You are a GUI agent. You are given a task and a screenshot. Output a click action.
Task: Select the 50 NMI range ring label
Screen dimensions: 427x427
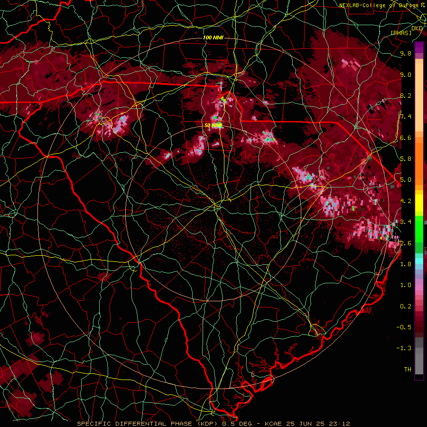click(213, 126)
